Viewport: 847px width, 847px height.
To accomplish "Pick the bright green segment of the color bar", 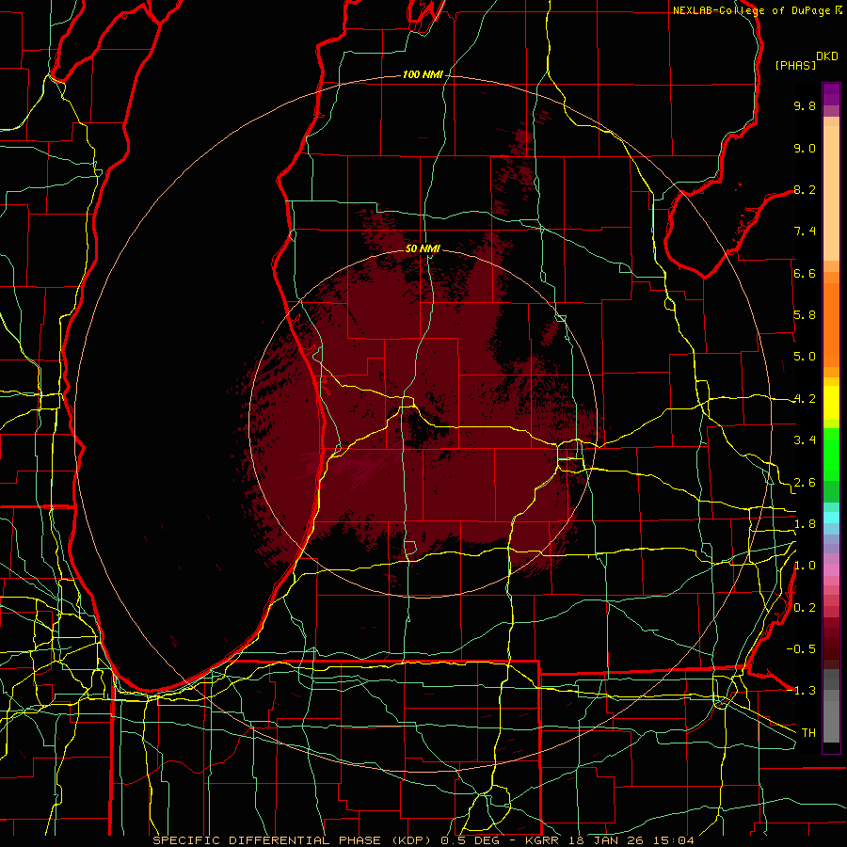I will [x=831, y=456].
